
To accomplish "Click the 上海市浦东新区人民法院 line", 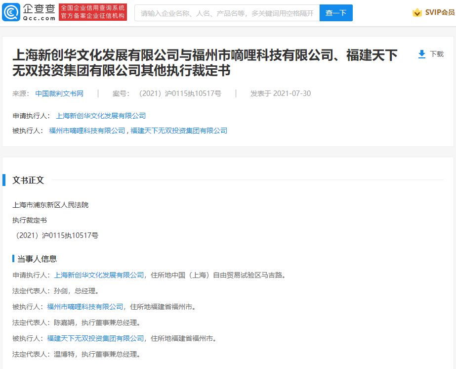I will tap(50, 205).
